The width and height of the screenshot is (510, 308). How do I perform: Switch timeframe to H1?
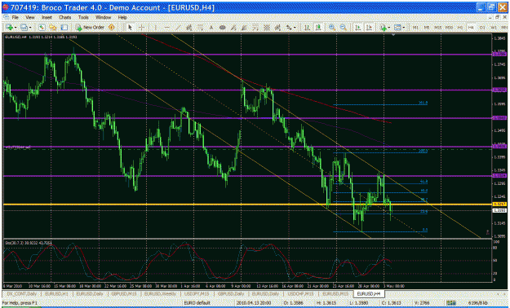click(460, 28)
